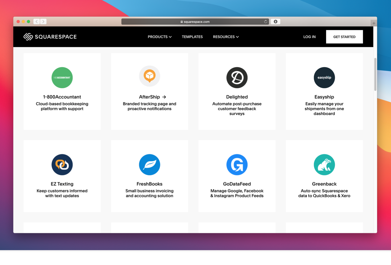Open the AfterShip title link with arrow
The height and width of the screenshot is (265, 391).
click(152, 97)
